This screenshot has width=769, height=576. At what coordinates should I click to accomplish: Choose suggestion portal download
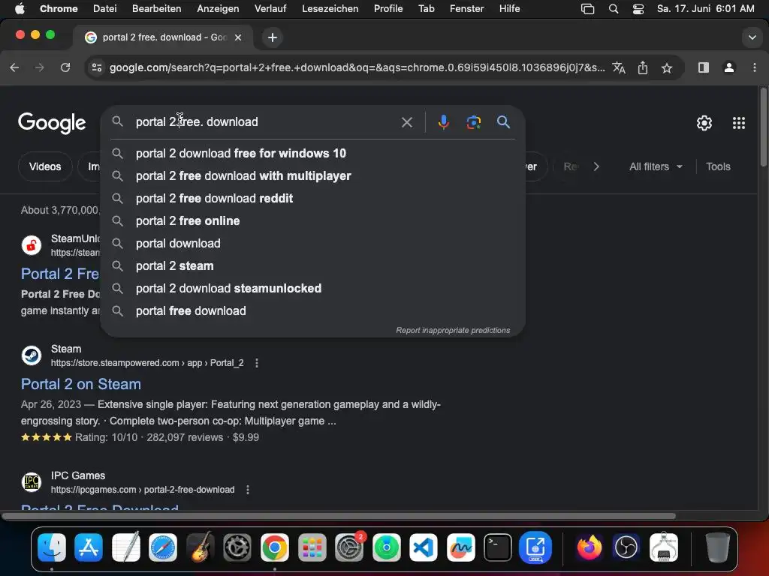[x=313, y=244]
